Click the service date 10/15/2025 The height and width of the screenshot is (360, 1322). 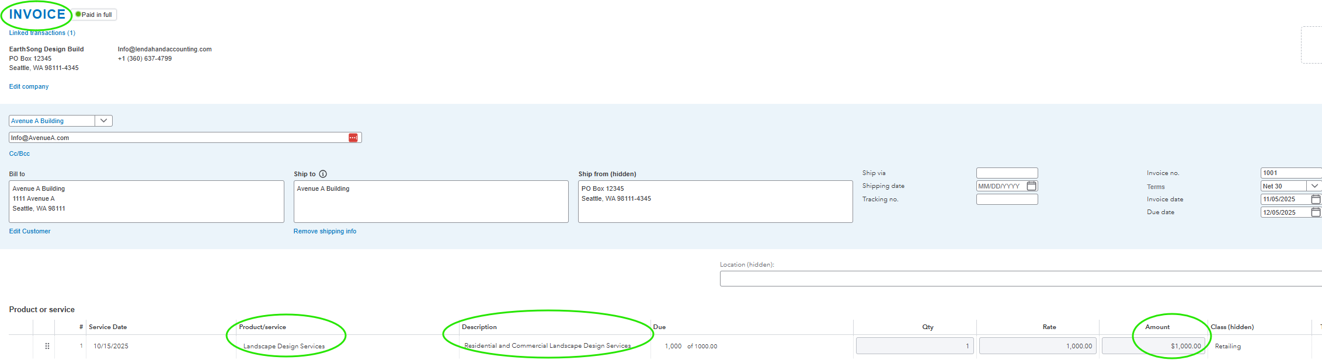tap(111, 346)
